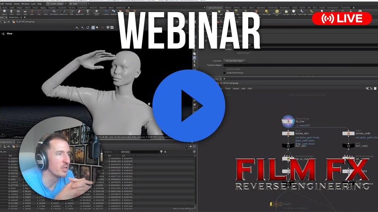Select the Path shelf tool
Image resolution: width=378 pixels, height=212 pixels.
(72, 12)
